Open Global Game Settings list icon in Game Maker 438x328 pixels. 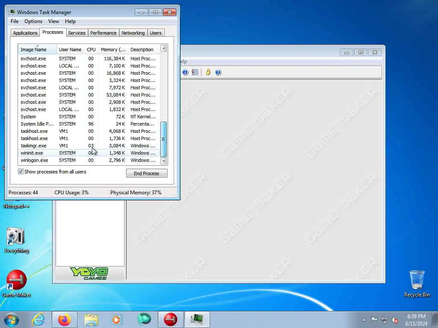click(x=195, y=73)
